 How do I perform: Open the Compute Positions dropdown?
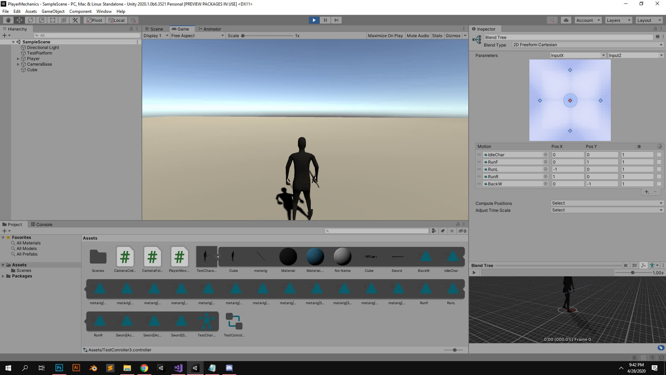(x=607, y=203)
